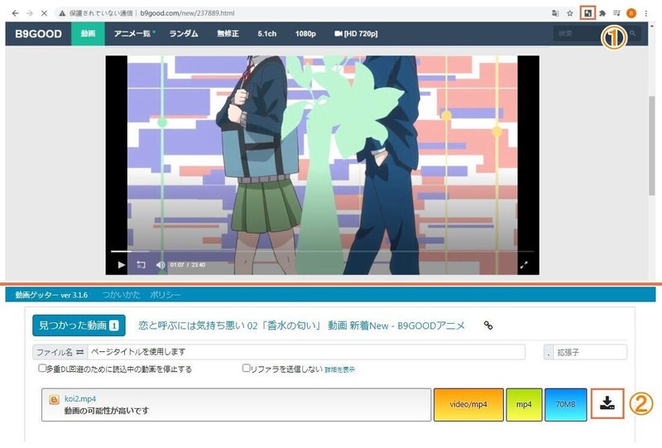Click the 拡張子 extension field
This screenshot has width=662, height=448.
tap(590, 352)
